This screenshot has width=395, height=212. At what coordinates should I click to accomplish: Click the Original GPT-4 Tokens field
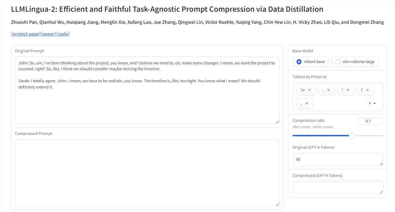[x=337, y=159]
